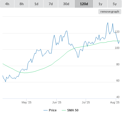The image size is (122, 117).
Task: Select the 7d range tab
Action: click(51, 4)
